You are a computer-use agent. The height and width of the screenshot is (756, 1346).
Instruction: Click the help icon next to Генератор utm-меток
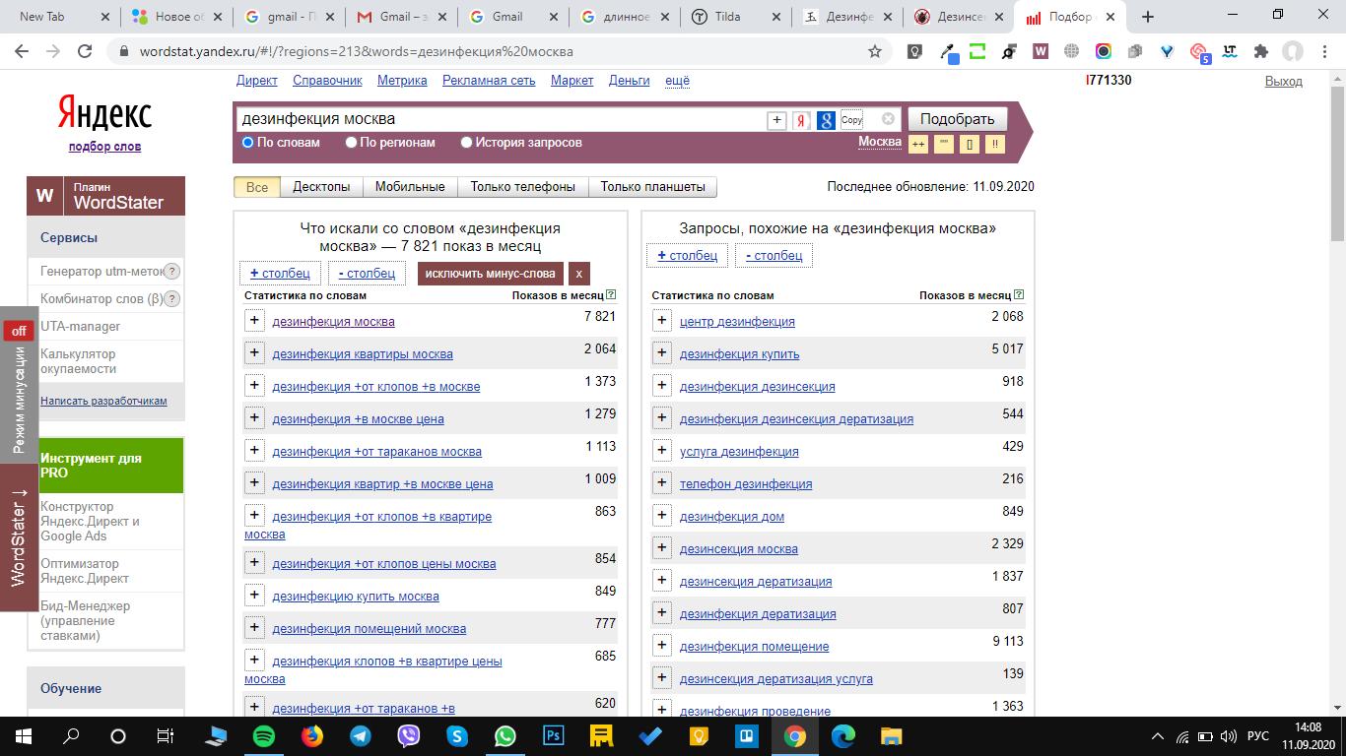(171, 271)
